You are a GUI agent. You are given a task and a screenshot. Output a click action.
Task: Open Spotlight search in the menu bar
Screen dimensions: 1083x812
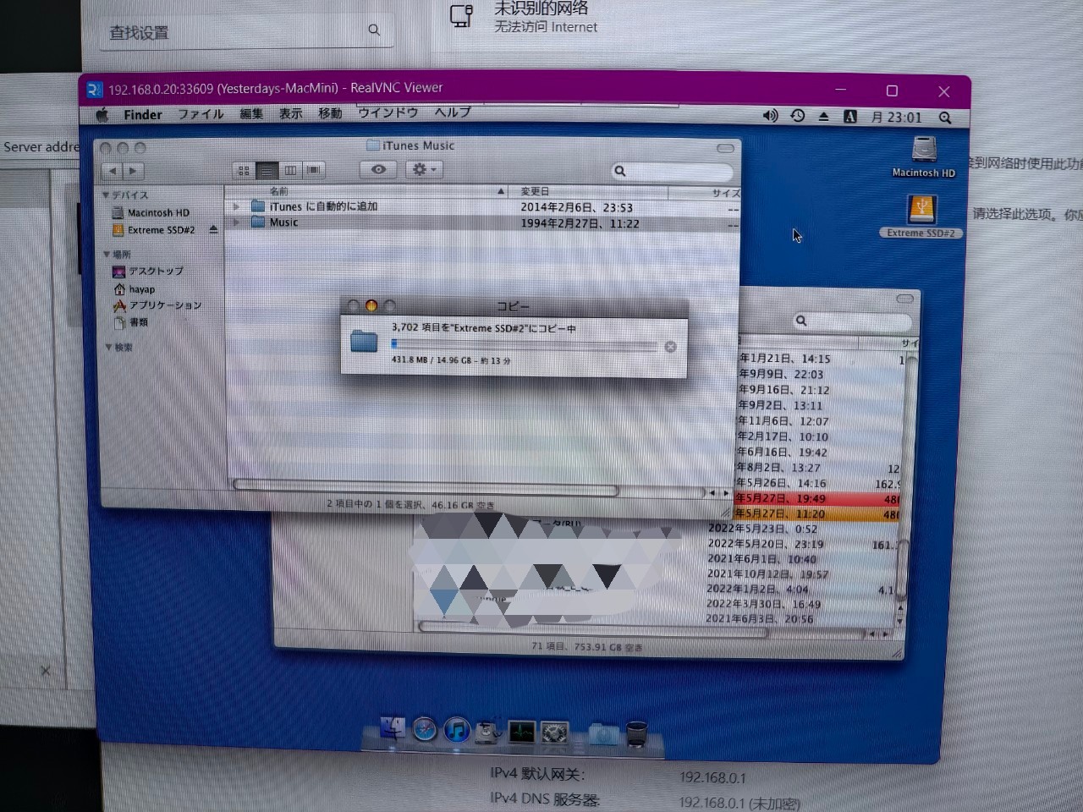945,118
